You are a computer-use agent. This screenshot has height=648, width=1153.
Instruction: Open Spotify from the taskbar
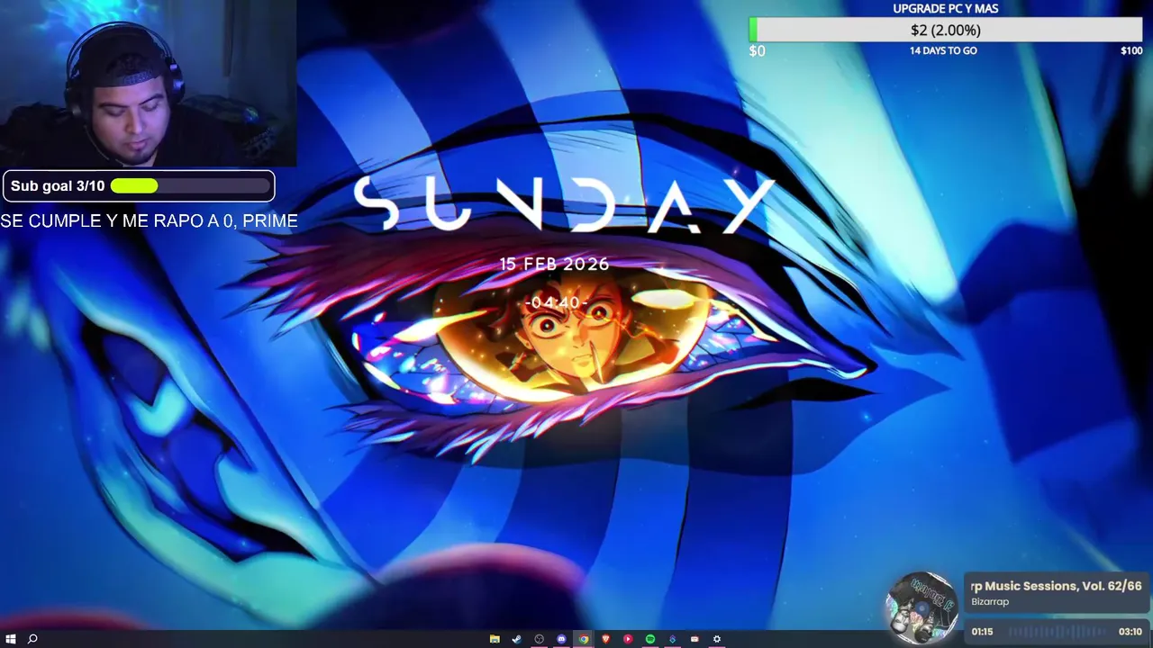pyautogui.click(x=650, y=639)
